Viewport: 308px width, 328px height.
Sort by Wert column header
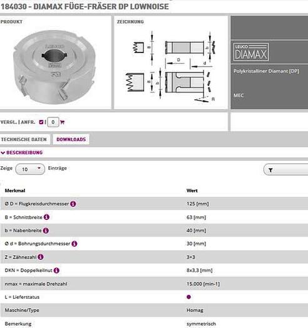coord(192,191)
